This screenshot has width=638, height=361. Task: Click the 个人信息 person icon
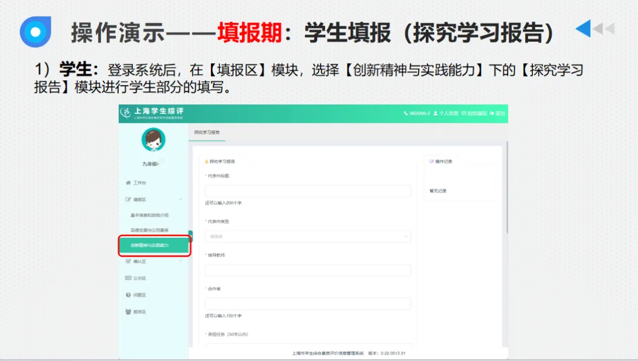click(435, 114)
